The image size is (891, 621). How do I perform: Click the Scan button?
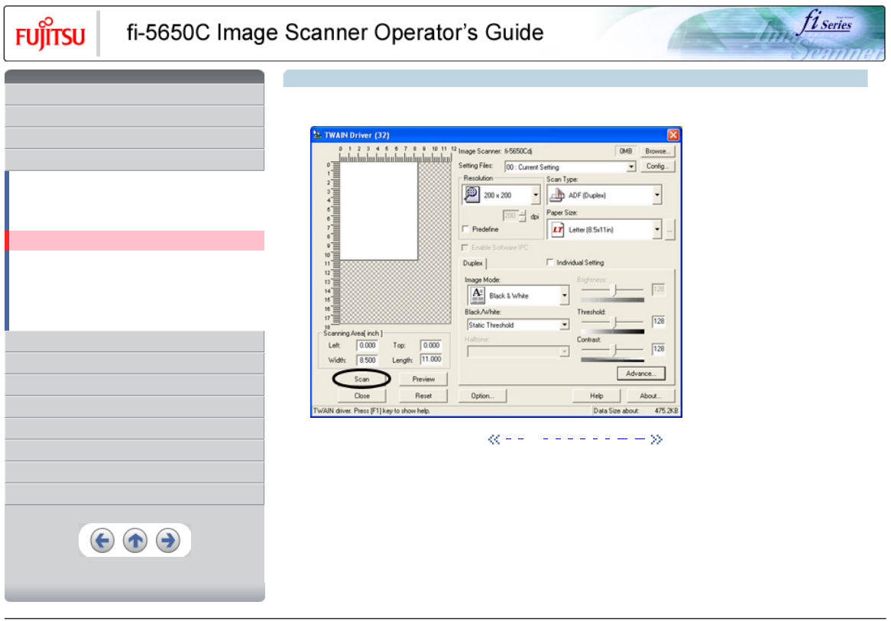point(362,379)
